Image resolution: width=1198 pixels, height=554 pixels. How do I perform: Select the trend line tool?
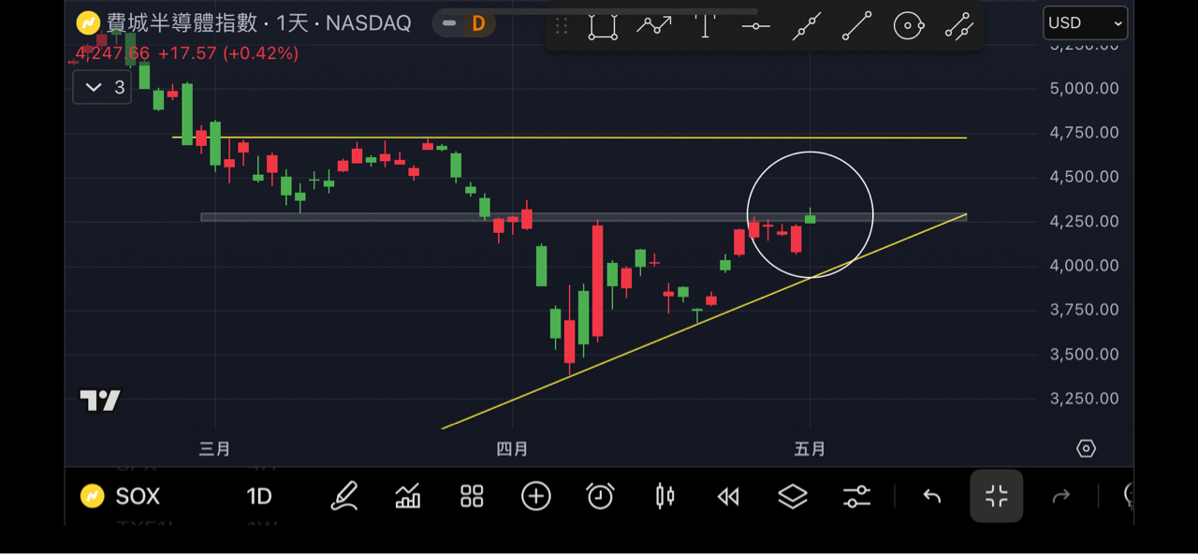click(x=857, y=26)
